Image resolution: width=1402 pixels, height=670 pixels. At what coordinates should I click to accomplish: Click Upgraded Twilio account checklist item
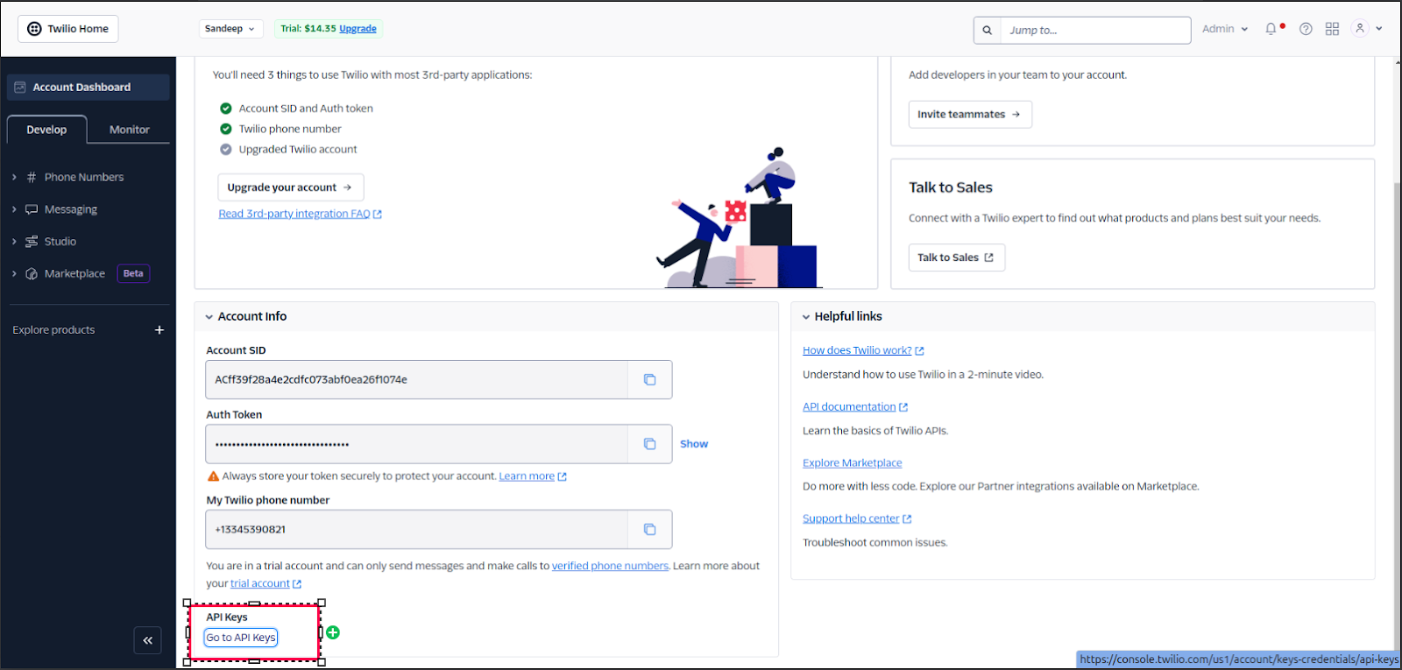click(298, 150)
